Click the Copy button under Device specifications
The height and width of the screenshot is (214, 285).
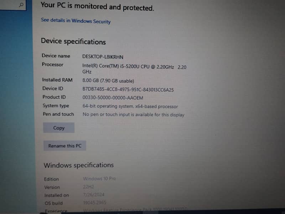coord(59,128)
